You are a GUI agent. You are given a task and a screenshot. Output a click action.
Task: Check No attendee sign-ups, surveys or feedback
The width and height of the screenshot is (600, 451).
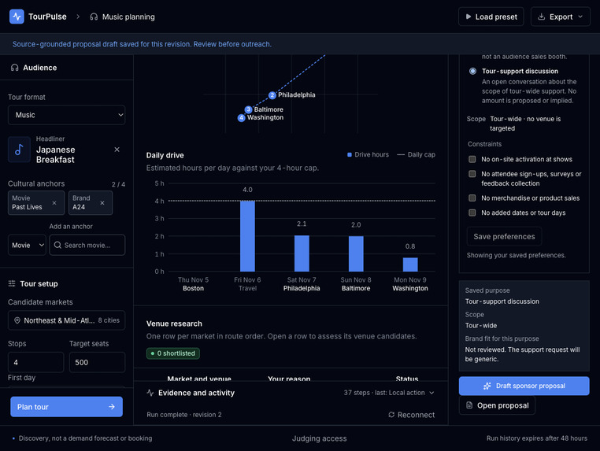pyautogui.click(x=472, y=174)
